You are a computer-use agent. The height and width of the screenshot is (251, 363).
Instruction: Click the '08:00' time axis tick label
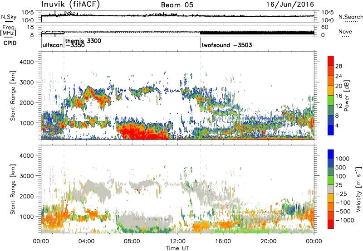(x=132, y=241)
